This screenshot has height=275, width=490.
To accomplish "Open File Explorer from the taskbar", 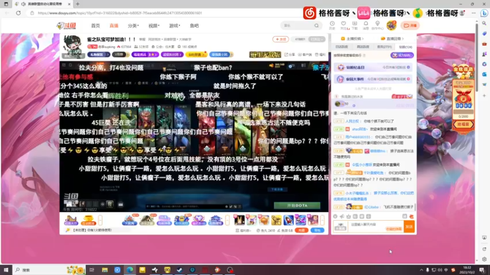I will click(105, 269).
